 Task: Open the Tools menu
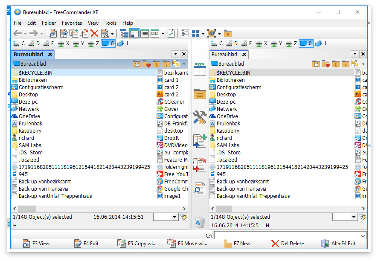110,23
